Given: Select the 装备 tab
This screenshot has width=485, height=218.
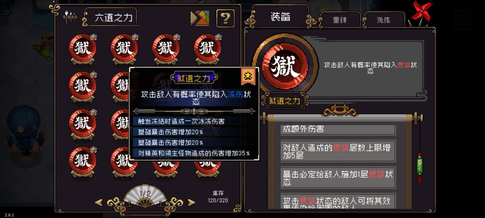Looking at the screenshot, I should (x=281, y=17).
